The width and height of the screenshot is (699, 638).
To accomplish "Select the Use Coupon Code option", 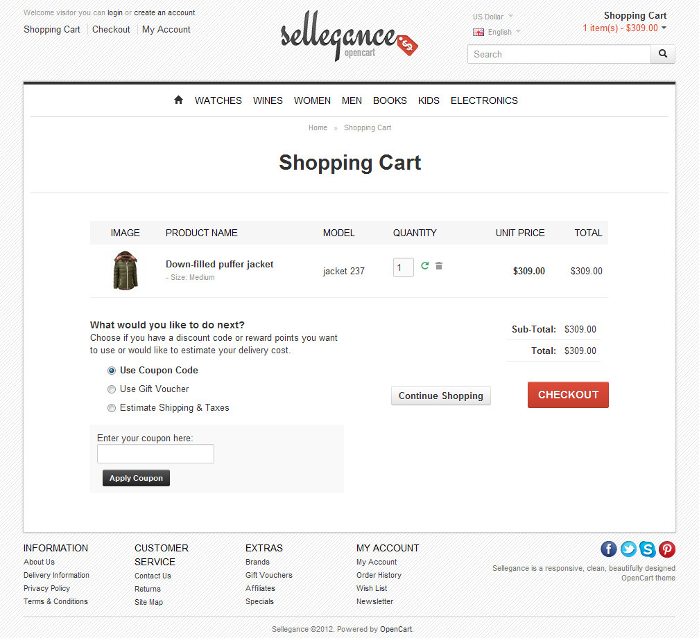I will tap(112, 371).
